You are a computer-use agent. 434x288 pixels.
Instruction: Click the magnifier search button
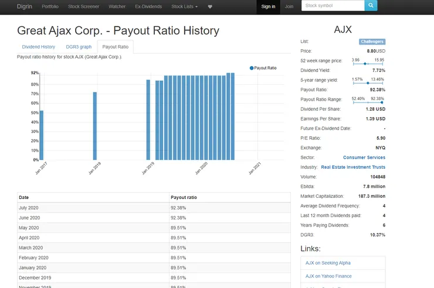[371, 5]
